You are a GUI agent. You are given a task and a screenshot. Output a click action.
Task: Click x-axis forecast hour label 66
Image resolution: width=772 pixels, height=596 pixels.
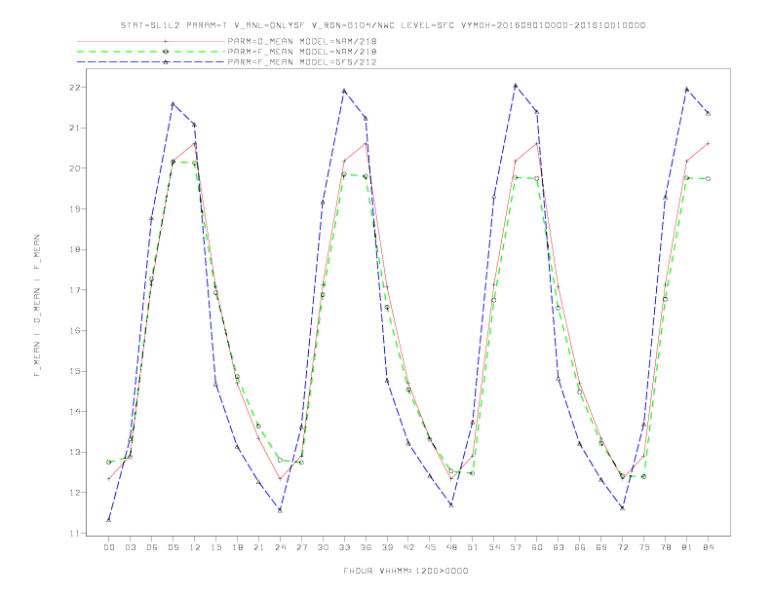pyautogui.click(x=580, y=547)
